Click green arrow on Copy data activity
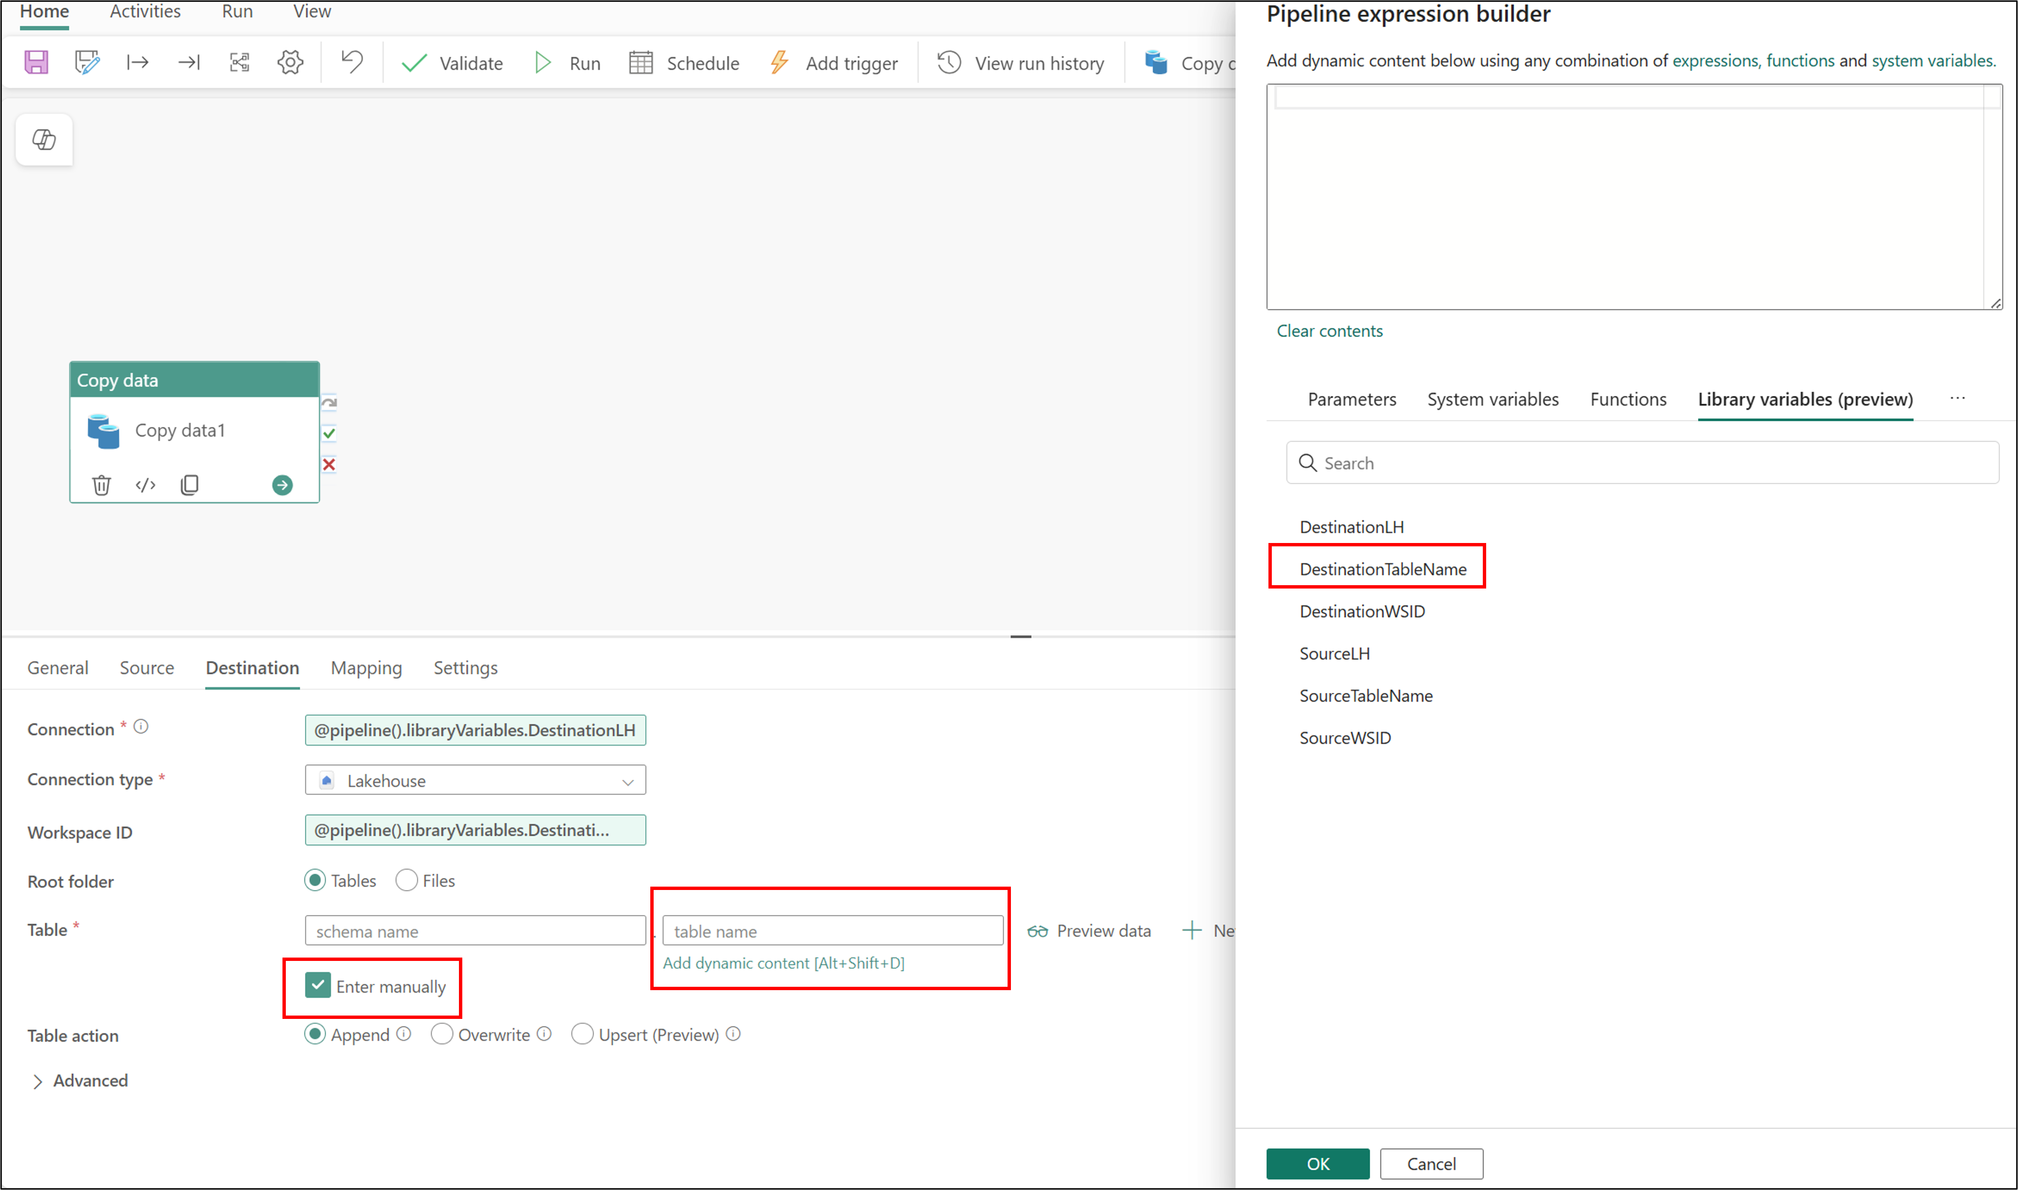 tap(282, 485)
